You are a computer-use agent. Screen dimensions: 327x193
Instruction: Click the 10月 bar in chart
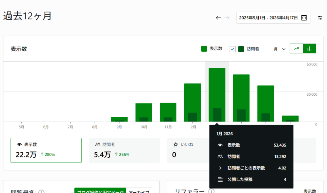pos(144,112)
